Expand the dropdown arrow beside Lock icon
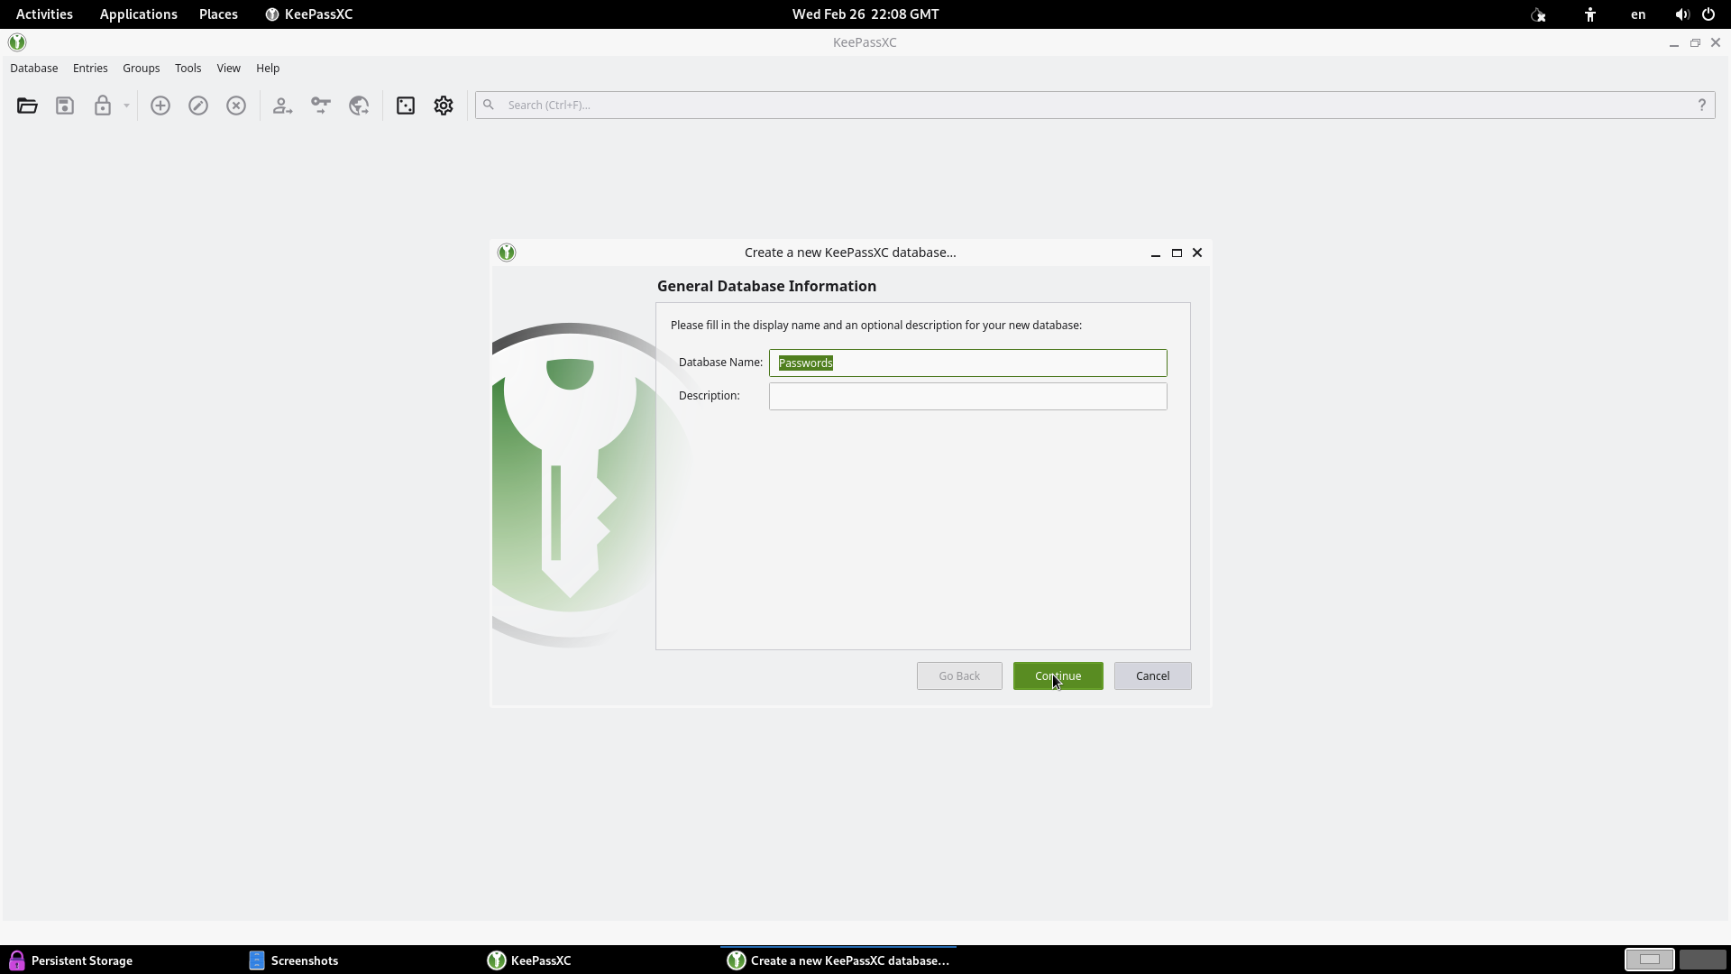The image size is (1731, 974). pyautogui.click(x=126, y=106)
